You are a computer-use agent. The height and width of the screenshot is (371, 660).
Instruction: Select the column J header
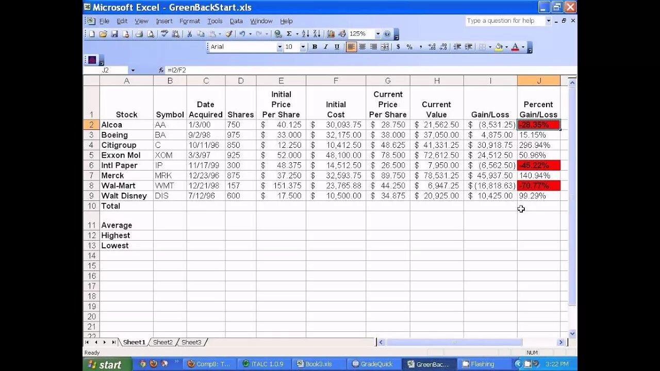tap(539, 80)
